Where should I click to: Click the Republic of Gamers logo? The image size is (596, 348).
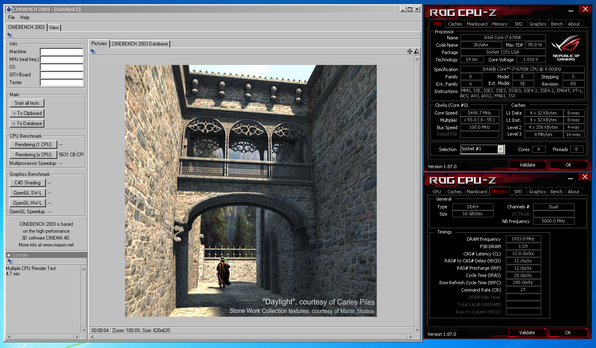[x=566, y=48]
